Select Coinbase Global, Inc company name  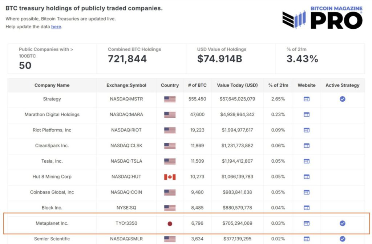[52, 192]
